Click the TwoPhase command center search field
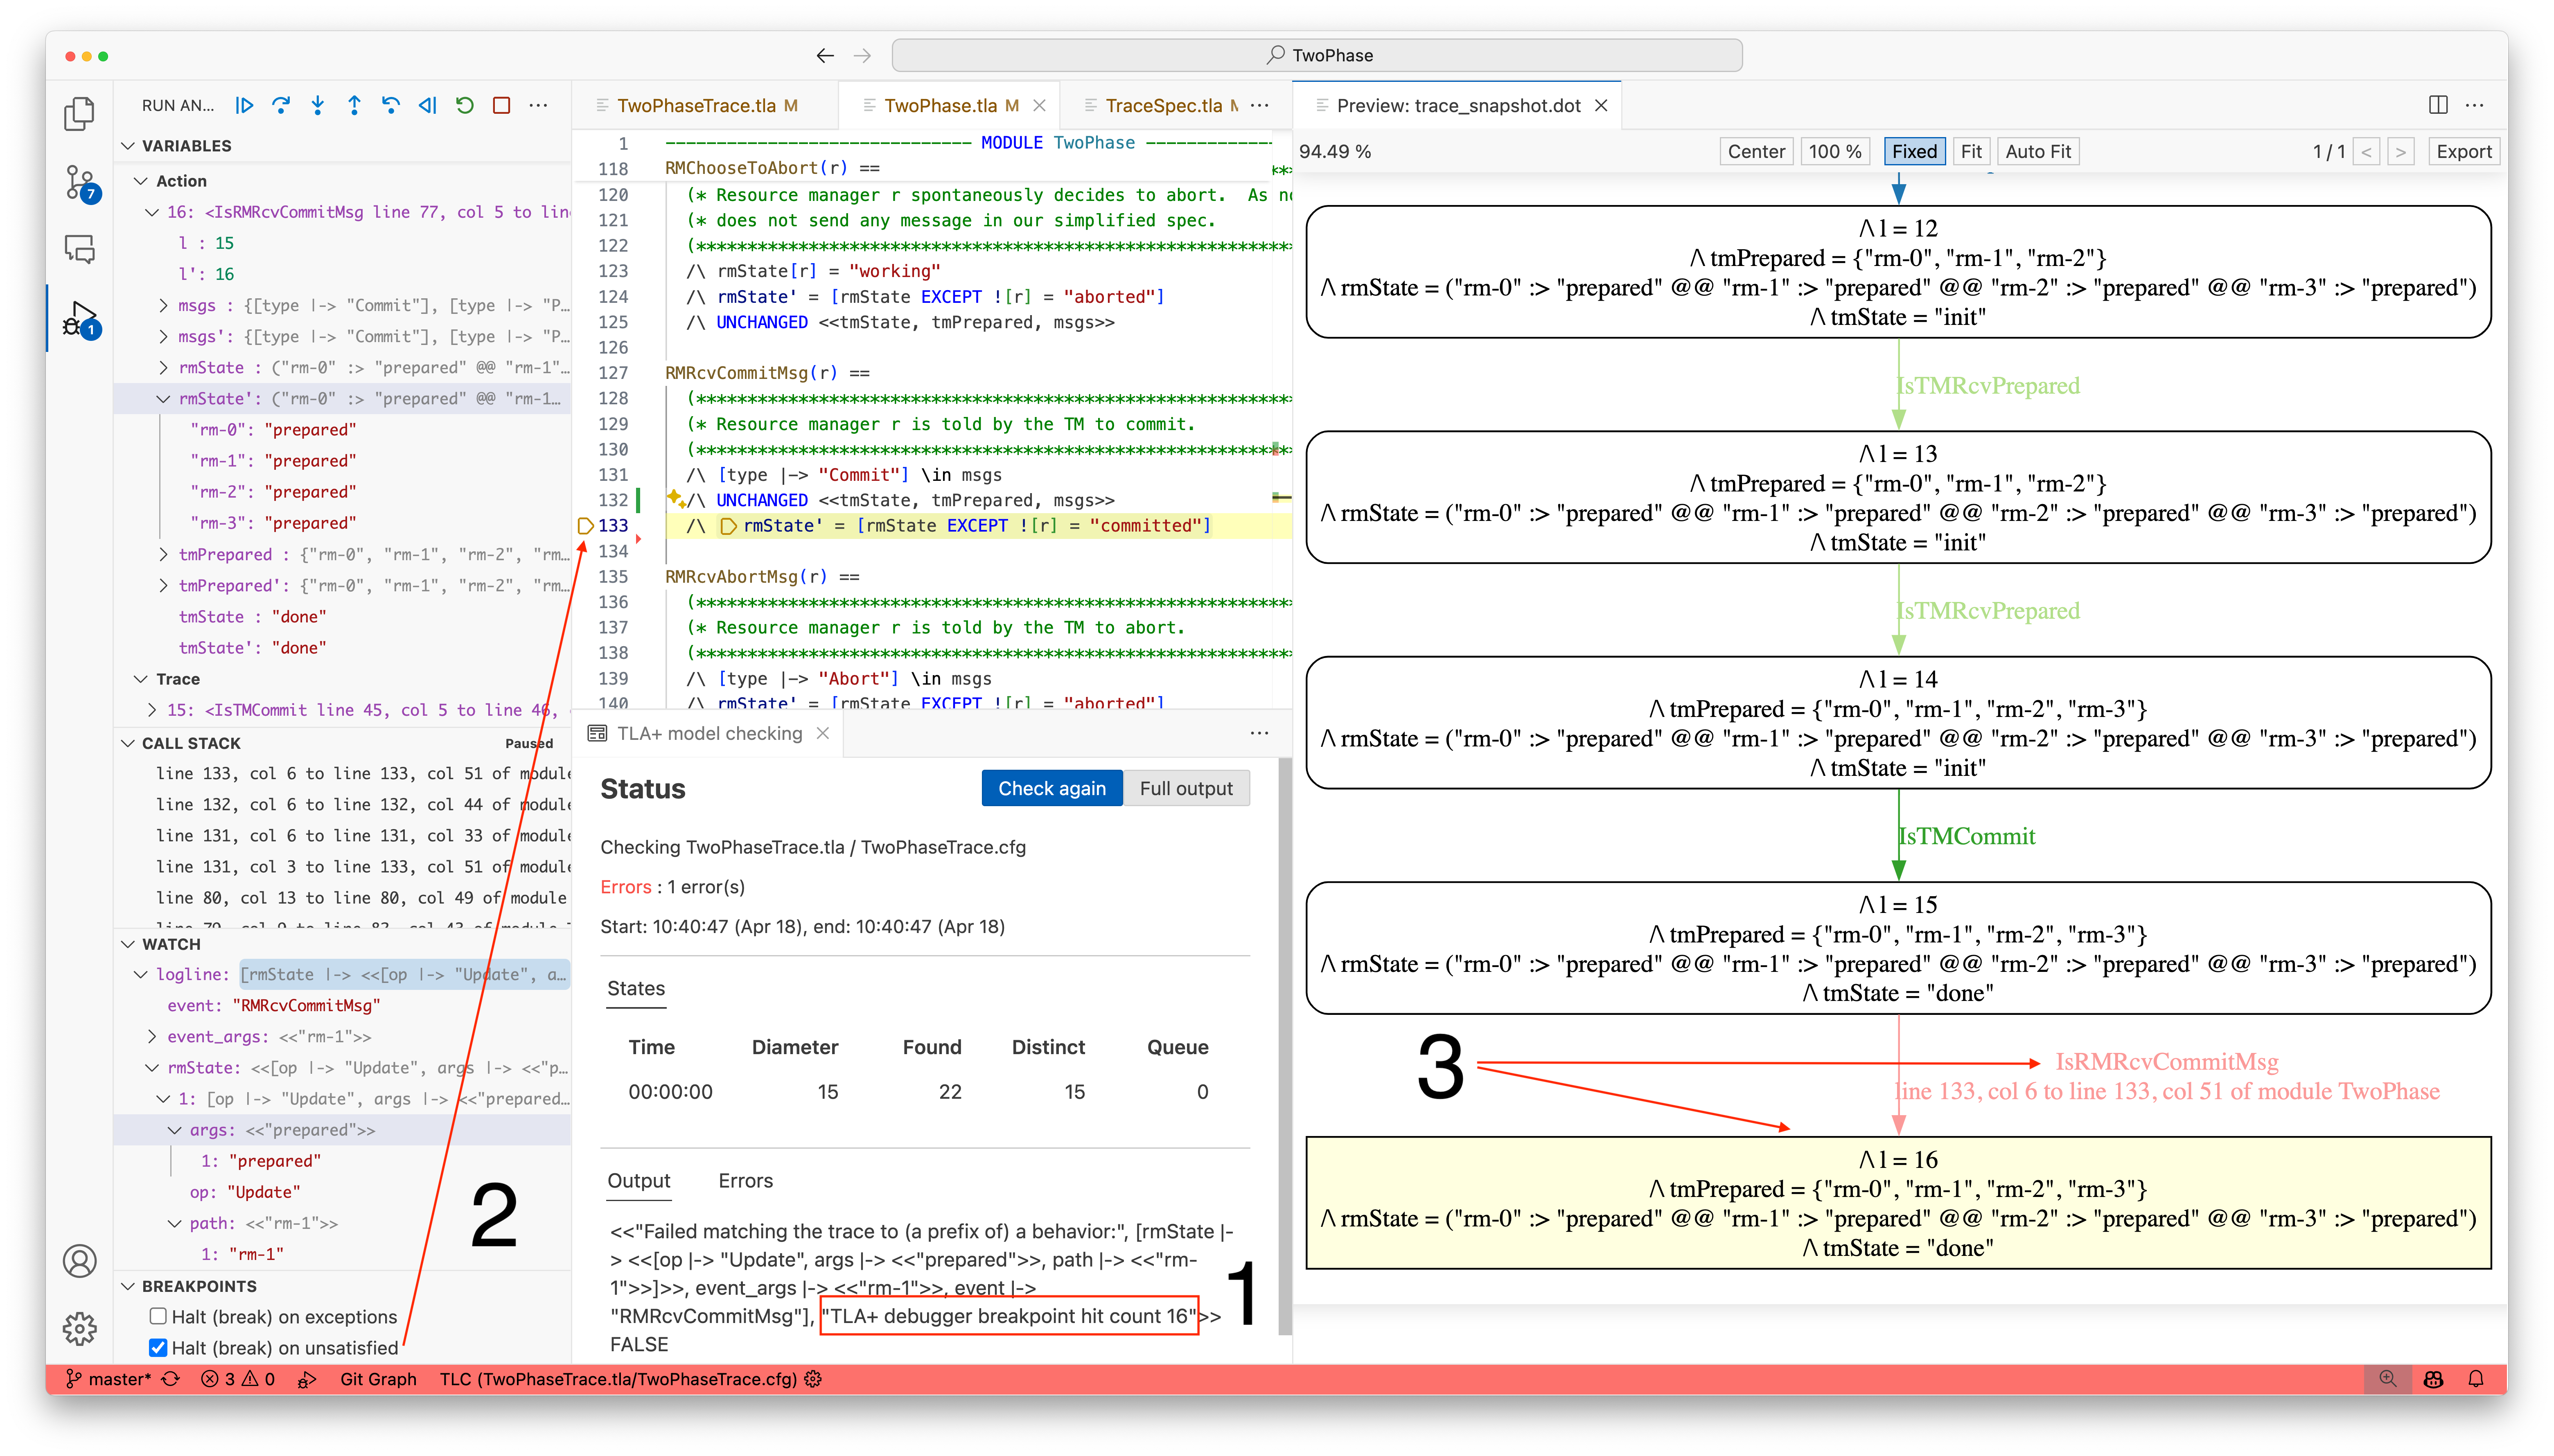The width and height of the screenshot is (2554, 1456). [1317, 55]
